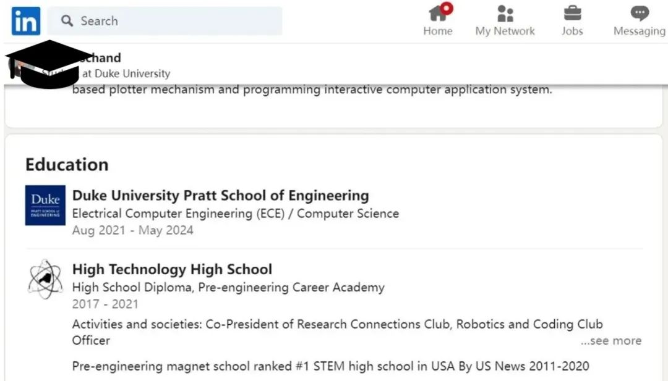Click the High Technology High School atom logo

pyautogui.click(x=45, y=279)
